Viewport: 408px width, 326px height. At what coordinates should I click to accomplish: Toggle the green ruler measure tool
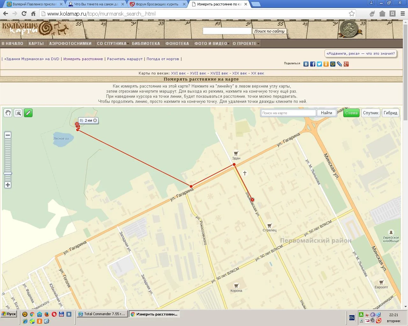[28, 113]
